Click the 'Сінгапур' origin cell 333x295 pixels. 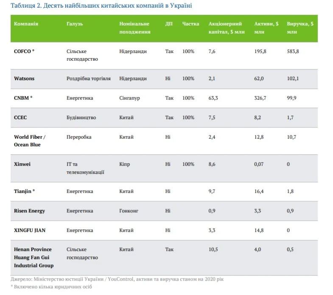(x=129, y=98)
